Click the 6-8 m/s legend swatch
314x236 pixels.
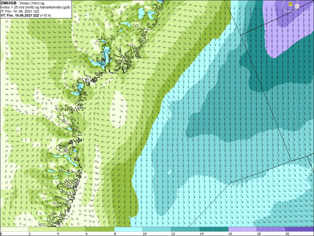click(x=100, y=229)
